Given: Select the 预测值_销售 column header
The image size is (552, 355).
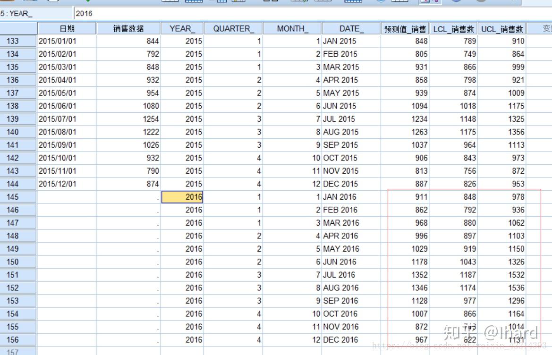Looking at the screenshot, I should (405, 28).
